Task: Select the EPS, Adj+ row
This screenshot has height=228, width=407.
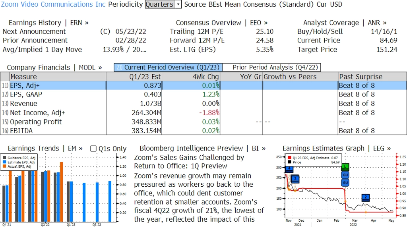Action: tap(203, 85)
